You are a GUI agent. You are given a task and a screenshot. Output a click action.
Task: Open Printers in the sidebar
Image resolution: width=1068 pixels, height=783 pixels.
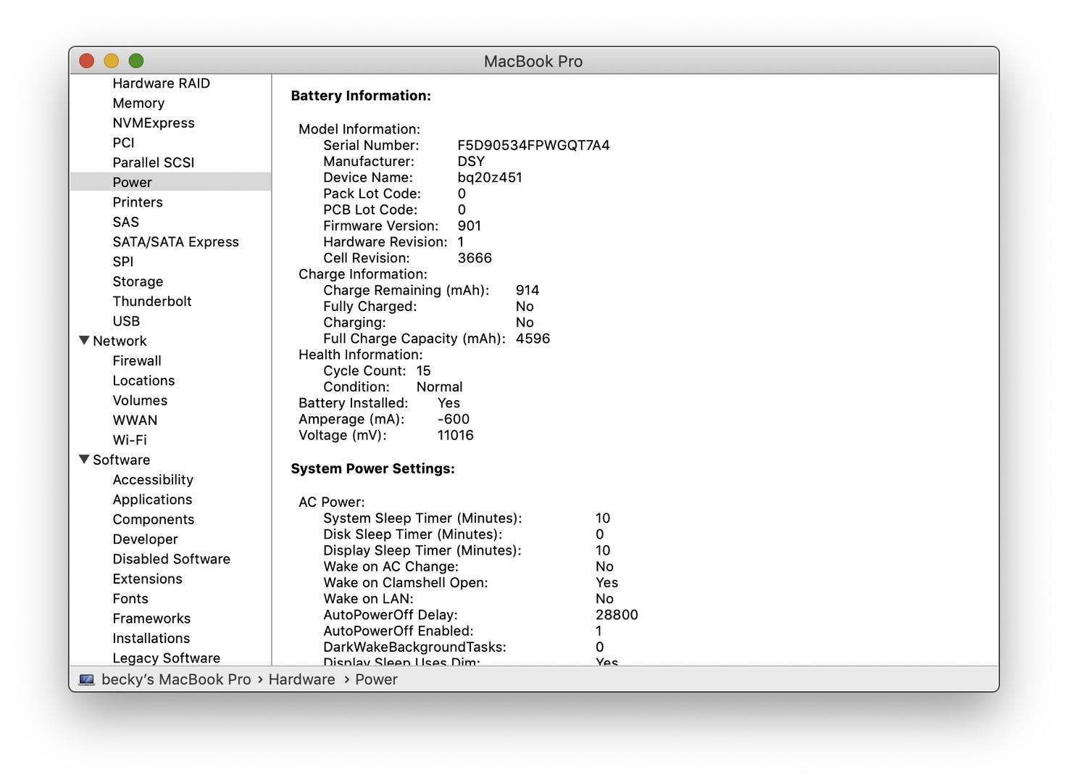138,202
